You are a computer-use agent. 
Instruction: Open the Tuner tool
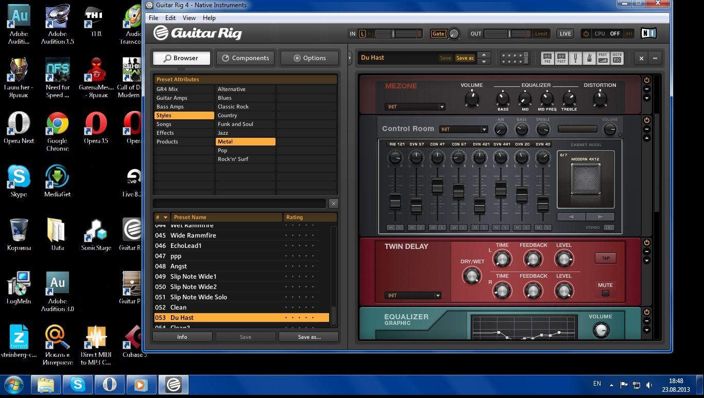pyautogui.click(x=575, y=58)
